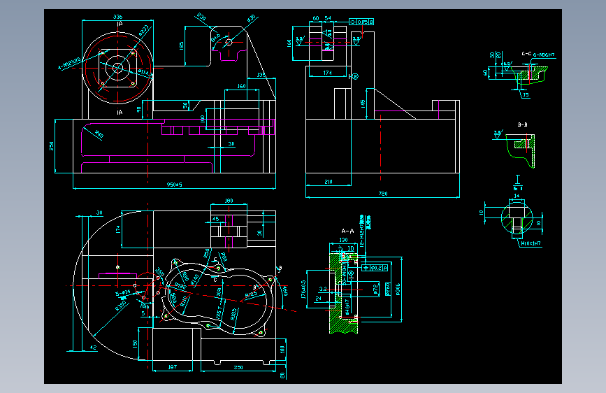Select the 4-M12x29 thread callout
606x393 pixels.
pyautogui.click(x=69, y=64)
